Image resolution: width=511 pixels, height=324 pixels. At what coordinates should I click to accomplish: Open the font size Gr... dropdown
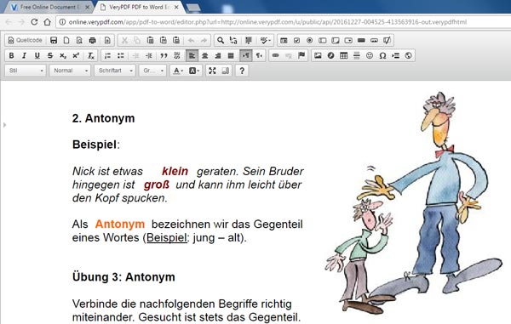pyautogui.click(x=152, y=71)
